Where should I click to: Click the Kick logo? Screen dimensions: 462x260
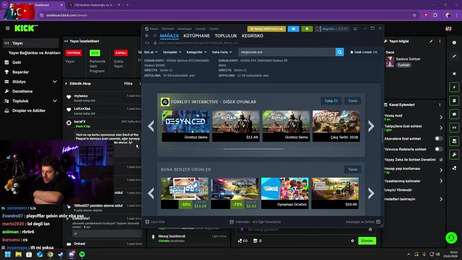point(26,28)
